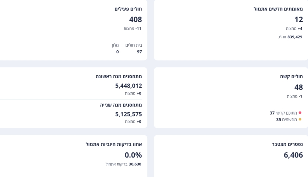Select the active patients number 408

pos(135,20)
